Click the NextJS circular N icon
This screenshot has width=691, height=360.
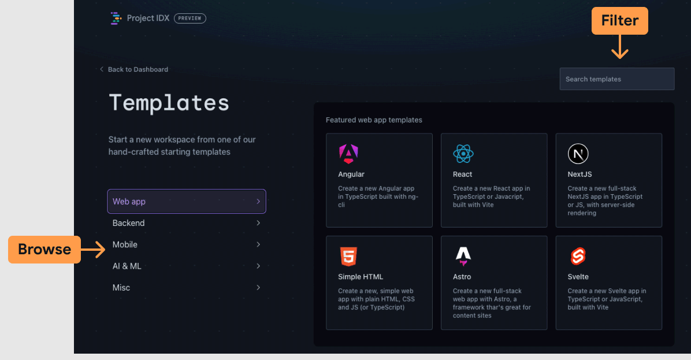coord(578,154)
